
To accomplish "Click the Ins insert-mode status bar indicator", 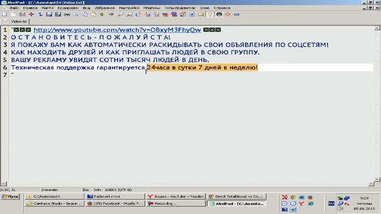I will (x=86, y=190).
